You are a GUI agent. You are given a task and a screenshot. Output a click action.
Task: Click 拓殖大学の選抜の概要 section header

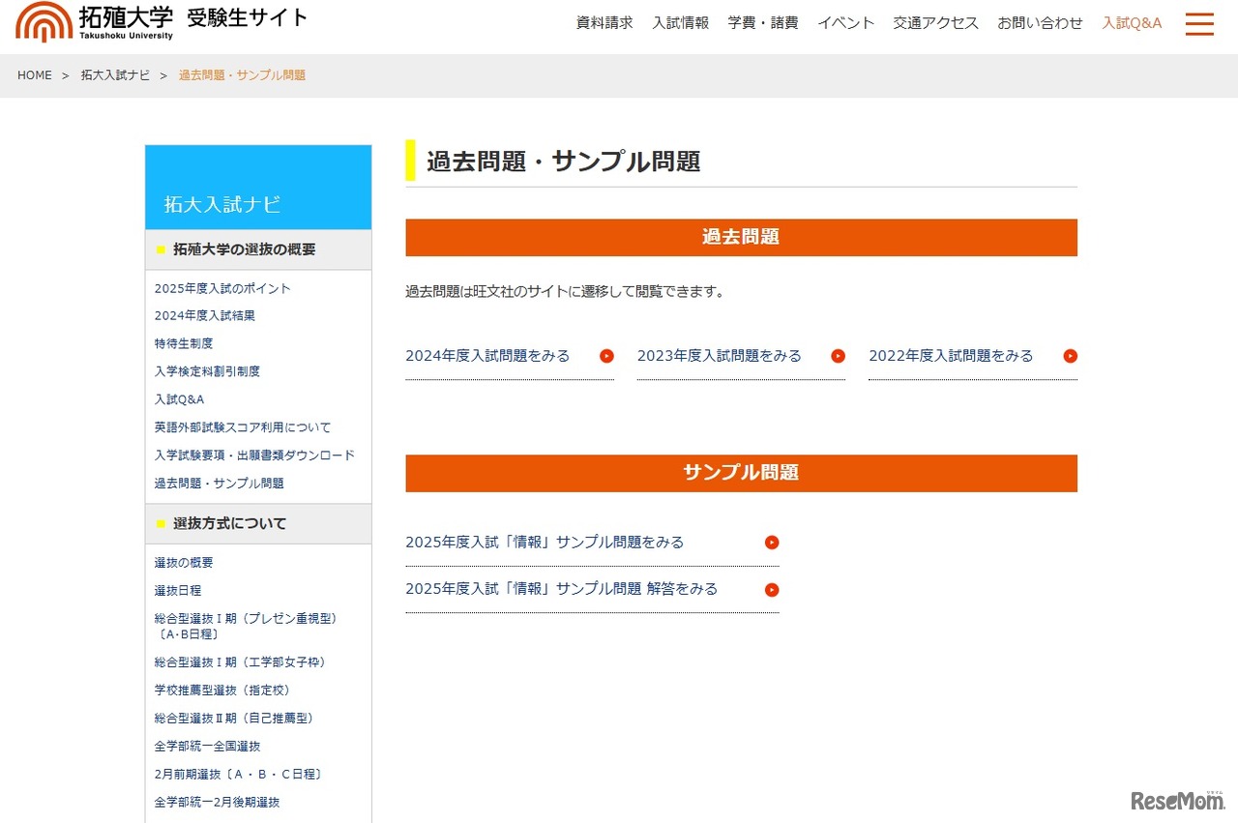[x=244, y=250]
